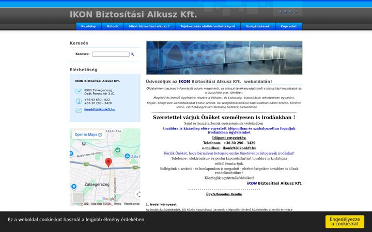Screen dimensions: 372x232
Task: Click the Időpont egyeztetés: text
Action: click(x=229, y=138)
